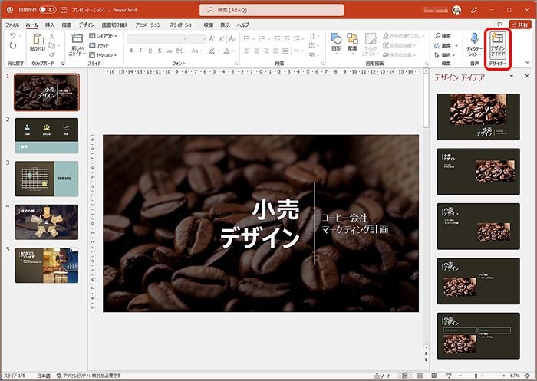This screenshot has height=381, width=537.
Task: Apply bold formatting with the B button
Action: tap(131, 51)
